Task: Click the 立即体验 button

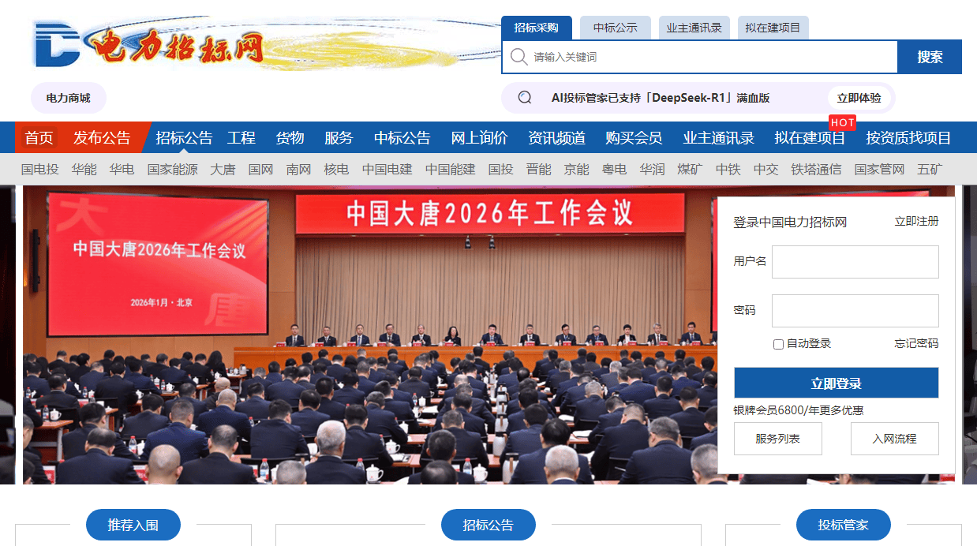Action: (x=859, y=98)
